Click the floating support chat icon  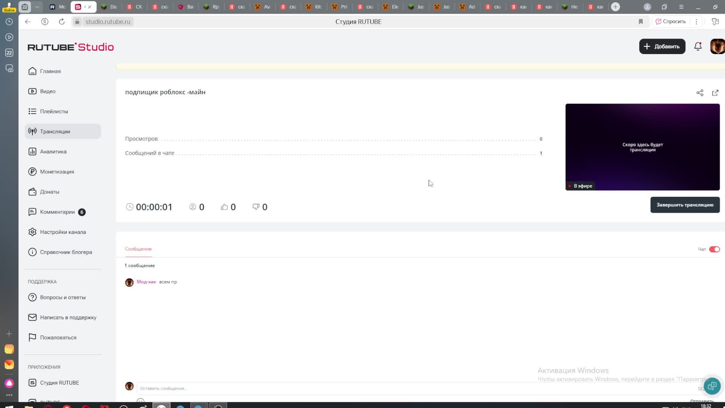(x=712, y=386)
